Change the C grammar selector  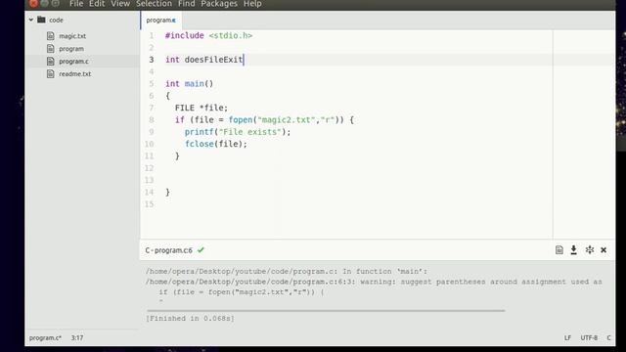608,337
